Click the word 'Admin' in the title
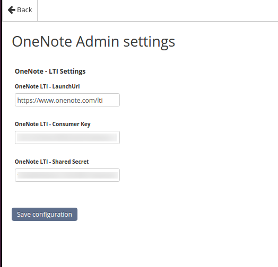Viewport: 278px width, 267px height. [98, 42]
